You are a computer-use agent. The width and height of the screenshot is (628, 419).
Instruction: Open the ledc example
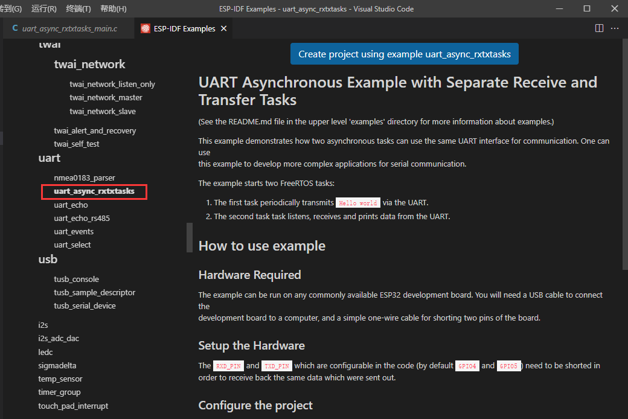pos(45,352)
